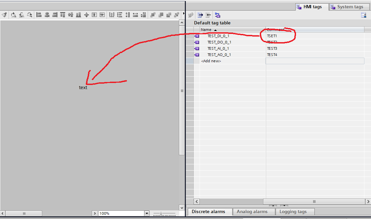Center selected objects horizontally icon

(47, 15)
